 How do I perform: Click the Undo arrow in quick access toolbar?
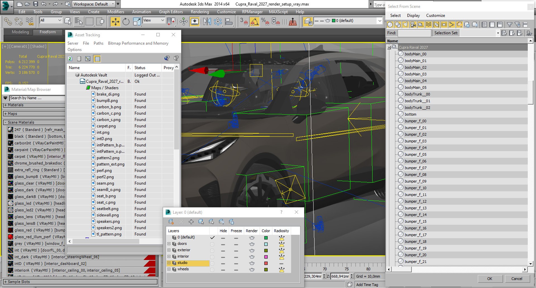click(x=44, y=4)
